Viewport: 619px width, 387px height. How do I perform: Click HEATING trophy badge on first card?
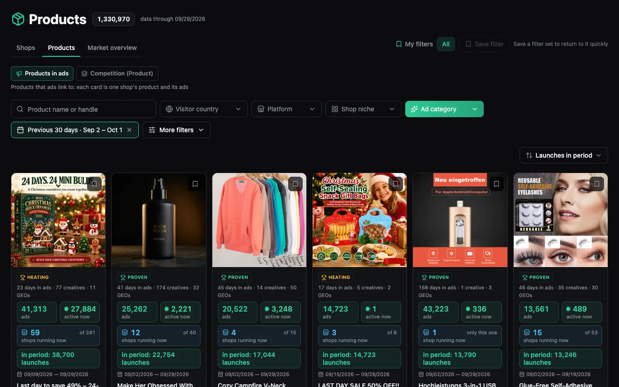[34, 277]
